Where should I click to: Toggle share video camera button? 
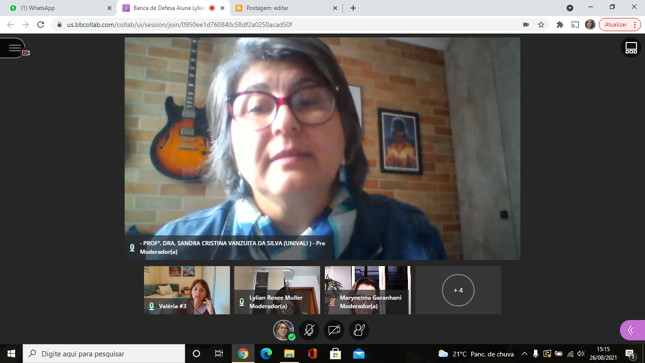[334, 330]
